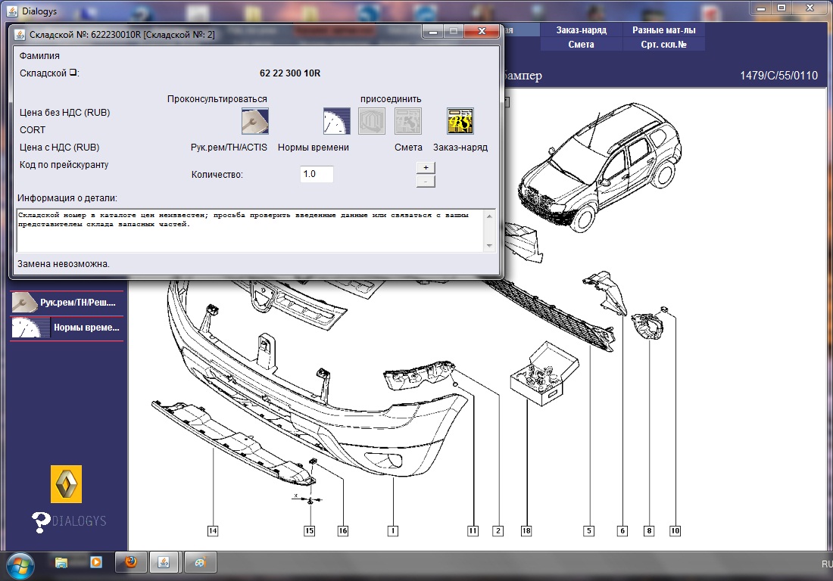Click the greyed-out parts box icon under присоединить
Screen dimensions: 833x581
click(x=371, y=121)
